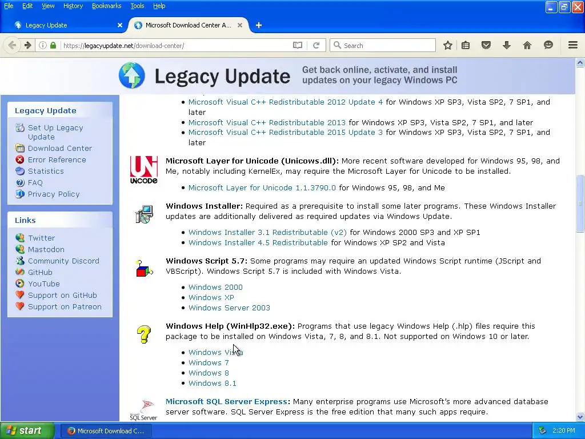
Task: Open Windows 2000 link under Windows Script
Action: click(215, 287)
